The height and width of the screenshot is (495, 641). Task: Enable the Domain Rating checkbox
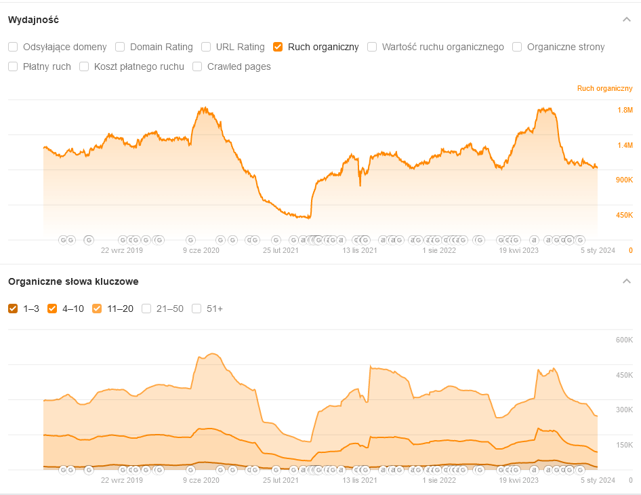point(120,47)
